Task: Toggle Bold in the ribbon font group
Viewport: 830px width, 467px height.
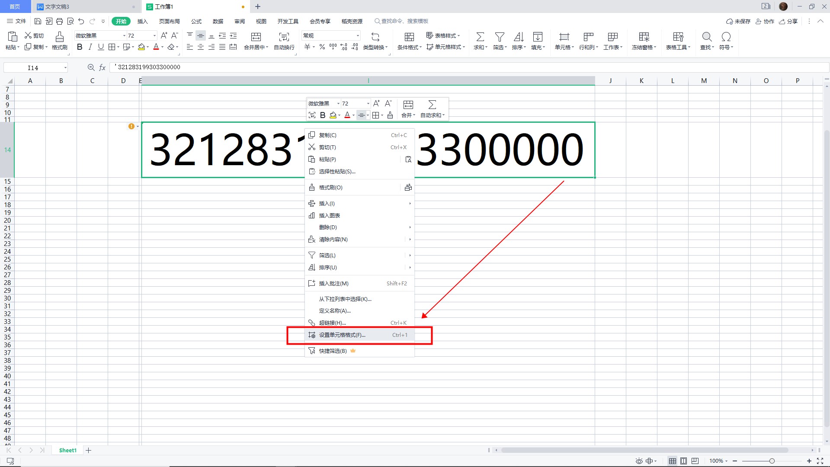Action: [x=80, y=47]
